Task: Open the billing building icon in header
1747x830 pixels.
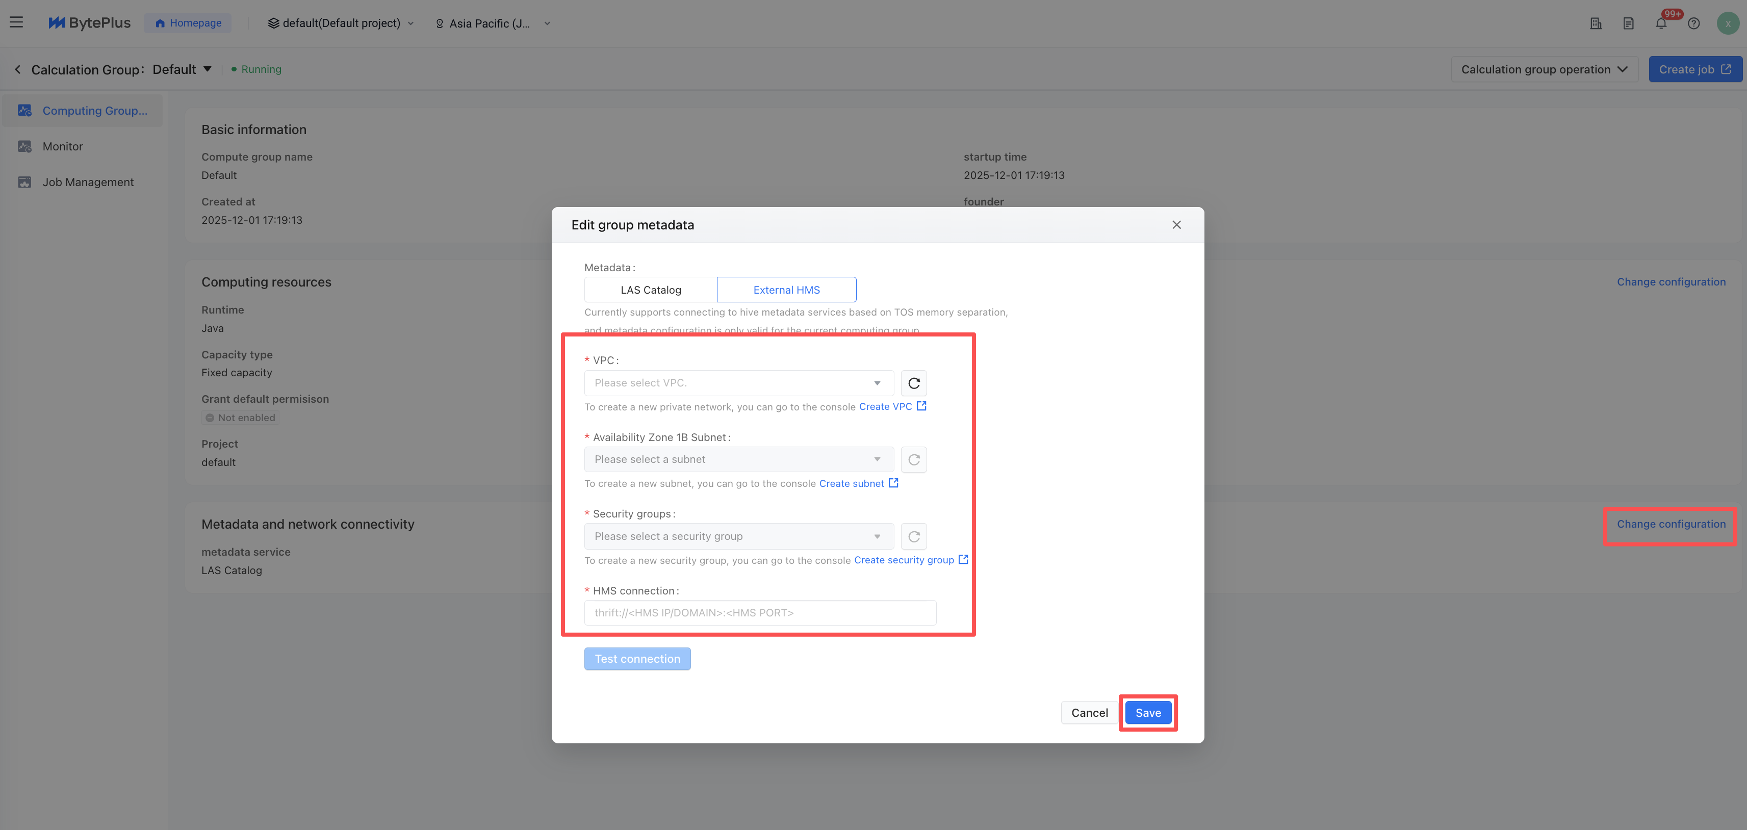Action: (x=1596, y=24)
